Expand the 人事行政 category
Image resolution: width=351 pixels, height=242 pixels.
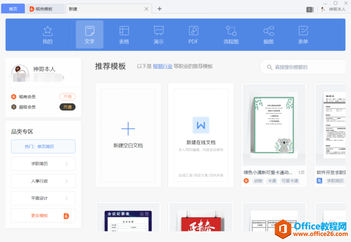(43, 181)
